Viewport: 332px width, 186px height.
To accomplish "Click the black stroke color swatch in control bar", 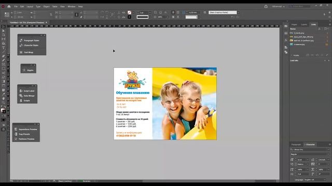I will (129, 17).
